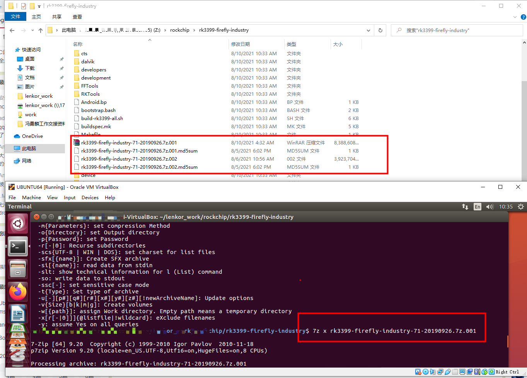Click the search box showing 搜索"rk3399-firefly-industry"

tap(456, 30)
